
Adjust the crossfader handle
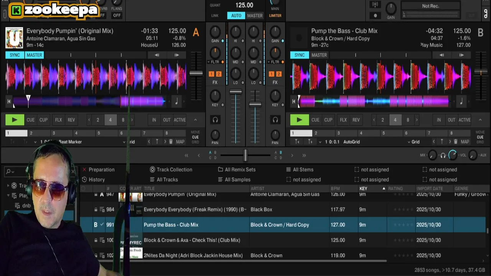(245, 155)
